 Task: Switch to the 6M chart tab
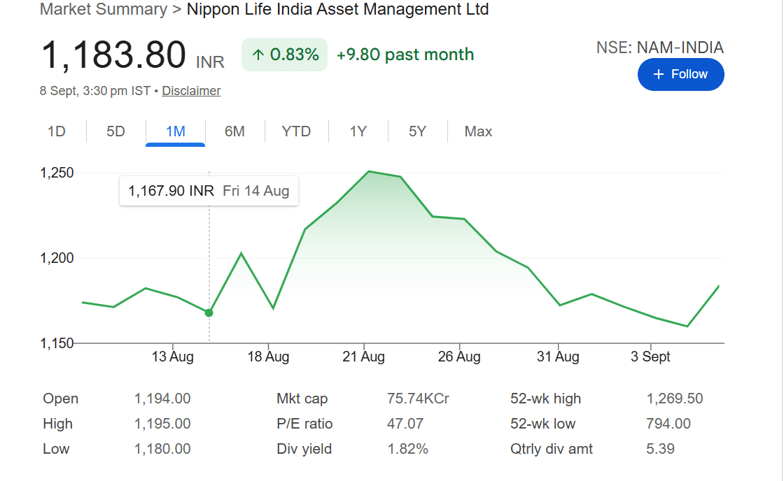pyautogui.click(x=234, y=131)
